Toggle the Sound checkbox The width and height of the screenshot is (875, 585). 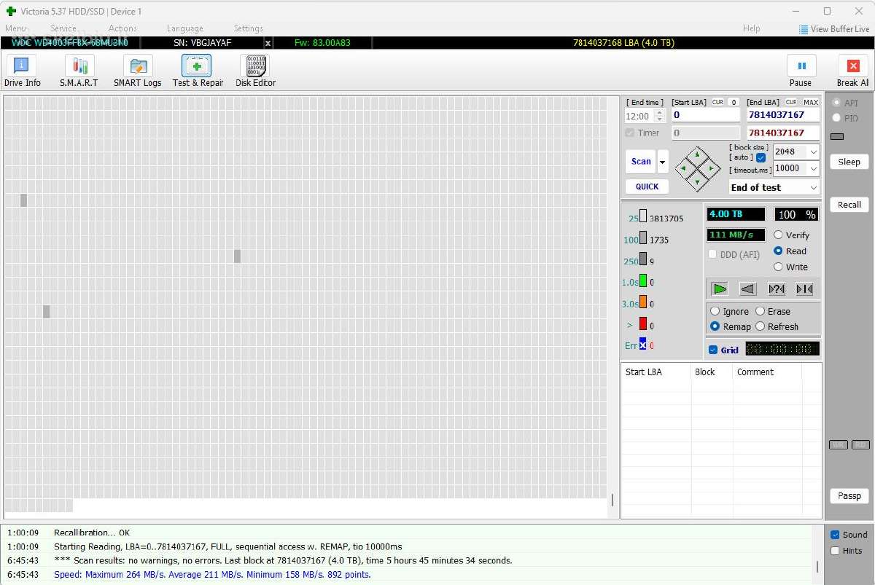coord(835,535)
